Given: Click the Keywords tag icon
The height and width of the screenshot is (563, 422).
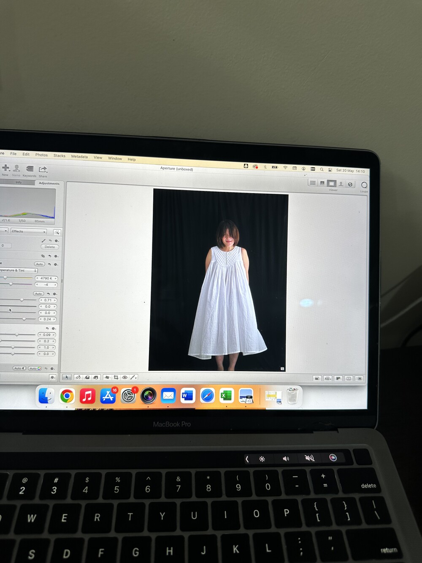Looking at the screenshot, I should tap(30, 169).
